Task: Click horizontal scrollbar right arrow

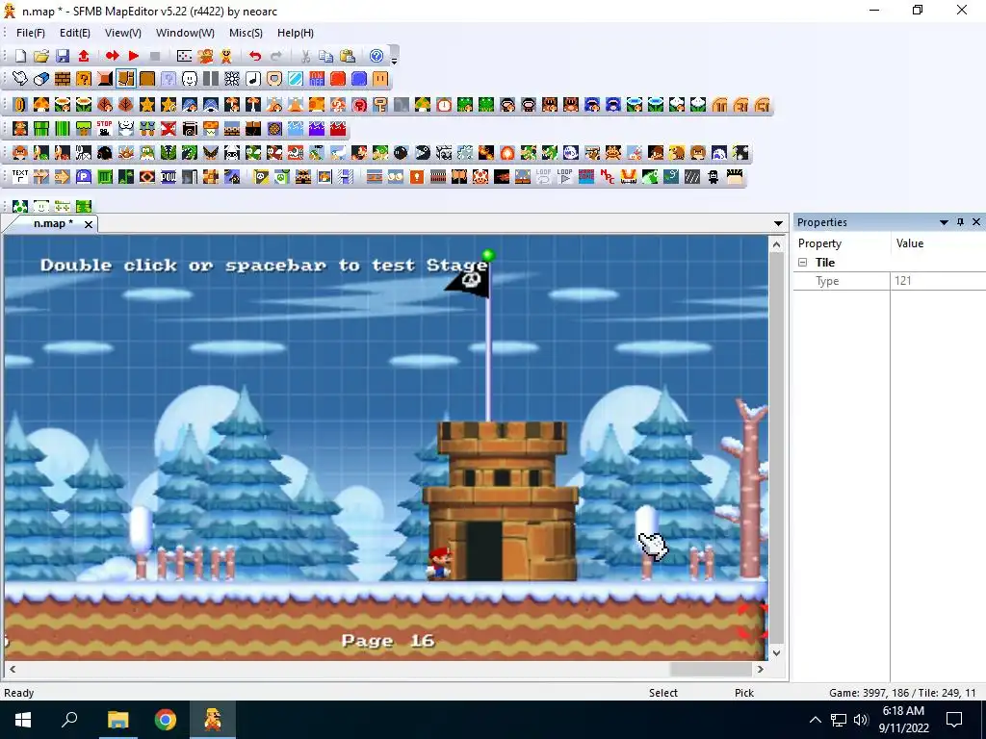Action: point(761,669)
